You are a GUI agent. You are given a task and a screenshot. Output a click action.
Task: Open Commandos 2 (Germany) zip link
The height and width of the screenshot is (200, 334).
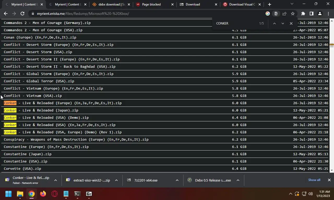click(47, 23)
